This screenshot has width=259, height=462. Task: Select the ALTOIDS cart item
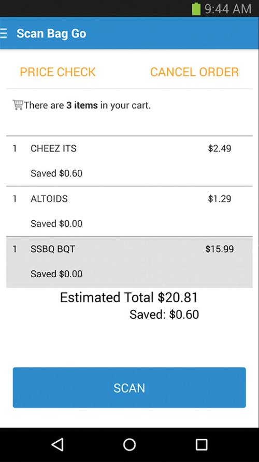(x=129, y=211)
